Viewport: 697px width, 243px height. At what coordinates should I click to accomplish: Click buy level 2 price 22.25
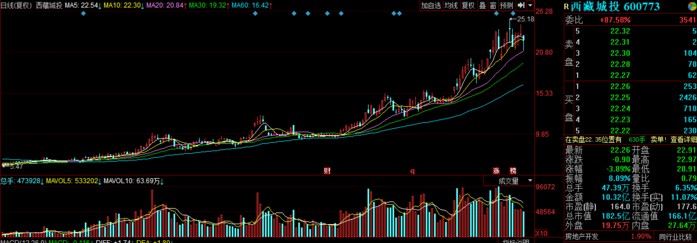click(x=620, y=97)
